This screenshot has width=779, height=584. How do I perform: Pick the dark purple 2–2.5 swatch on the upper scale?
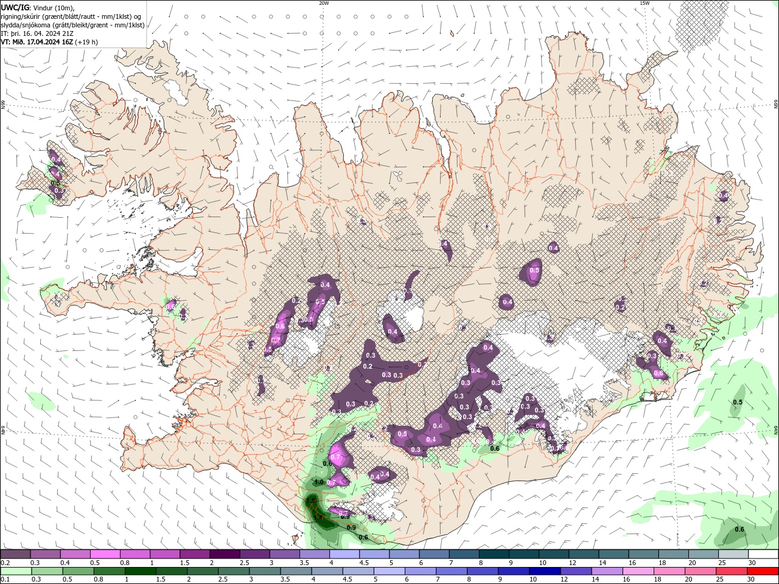tap(224, 554)
